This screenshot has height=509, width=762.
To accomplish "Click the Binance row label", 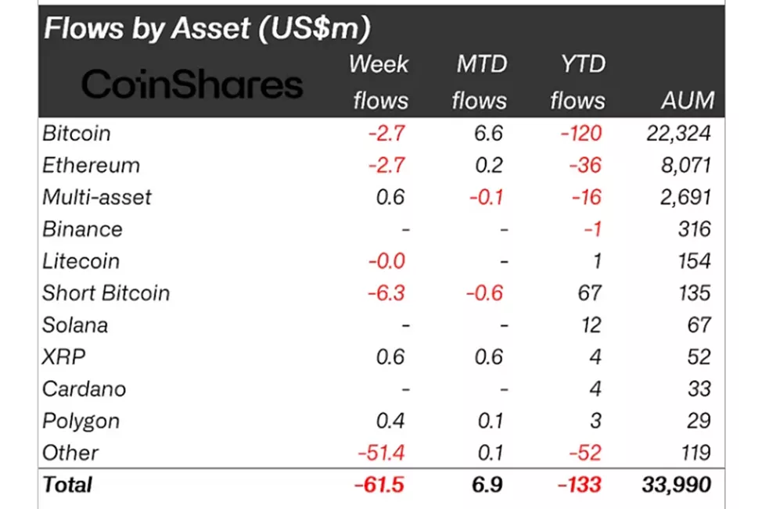I will 82,229.
